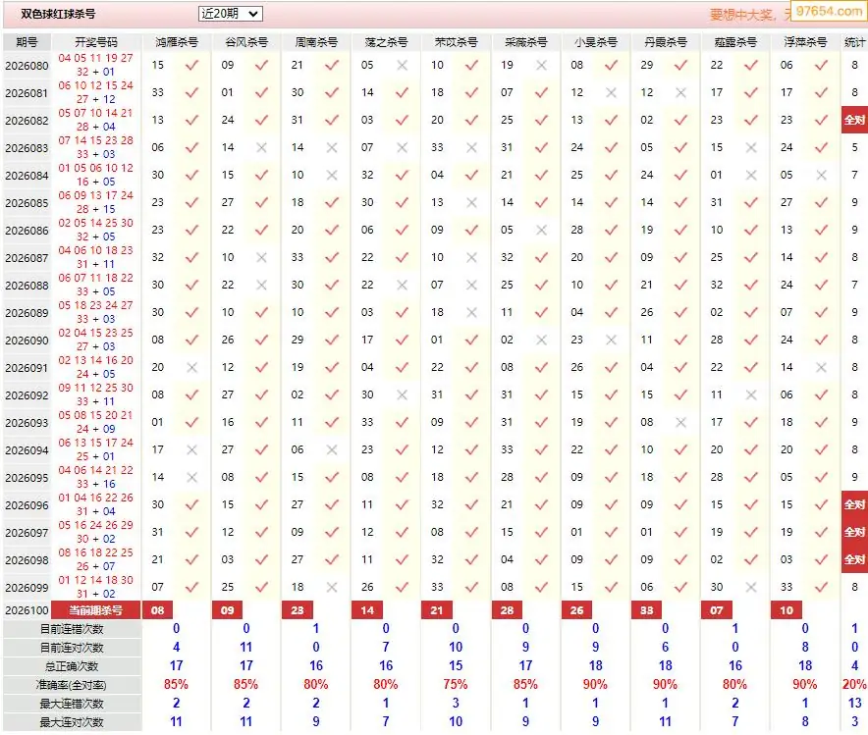868x735 pixels.
Task: Click draw numbers 01 12 14 18 30
Action: click(96, 580)
